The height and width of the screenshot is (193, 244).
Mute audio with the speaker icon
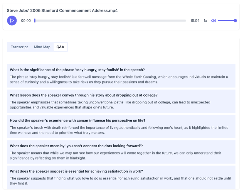(213, 20)
